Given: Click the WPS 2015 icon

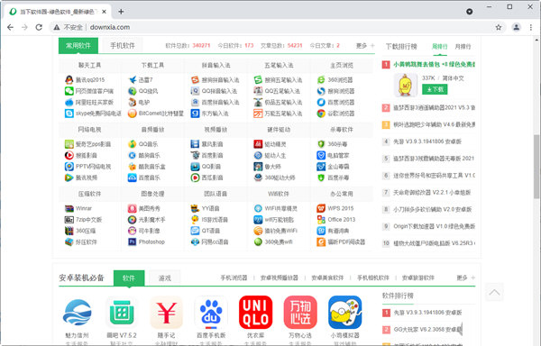Looking at the screenshot, I should point(321,208).
